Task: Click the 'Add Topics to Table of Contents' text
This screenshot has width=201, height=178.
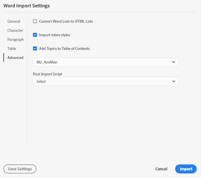Action: tap(64, 48)
